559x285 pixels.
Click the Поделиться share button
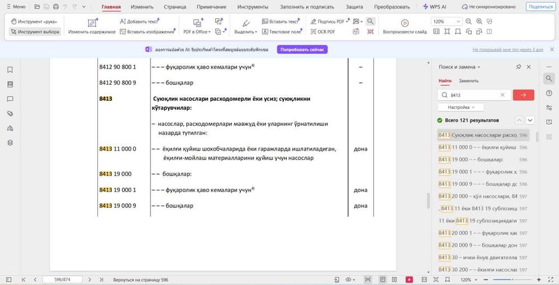(x=541, y=7)
